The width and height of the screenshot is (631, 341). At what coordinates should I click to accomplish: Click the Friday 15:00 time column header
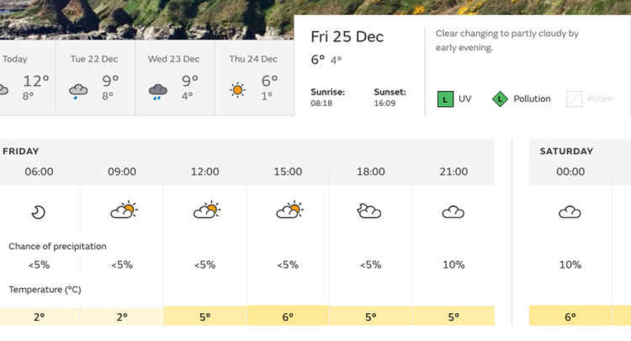point(288,172)
